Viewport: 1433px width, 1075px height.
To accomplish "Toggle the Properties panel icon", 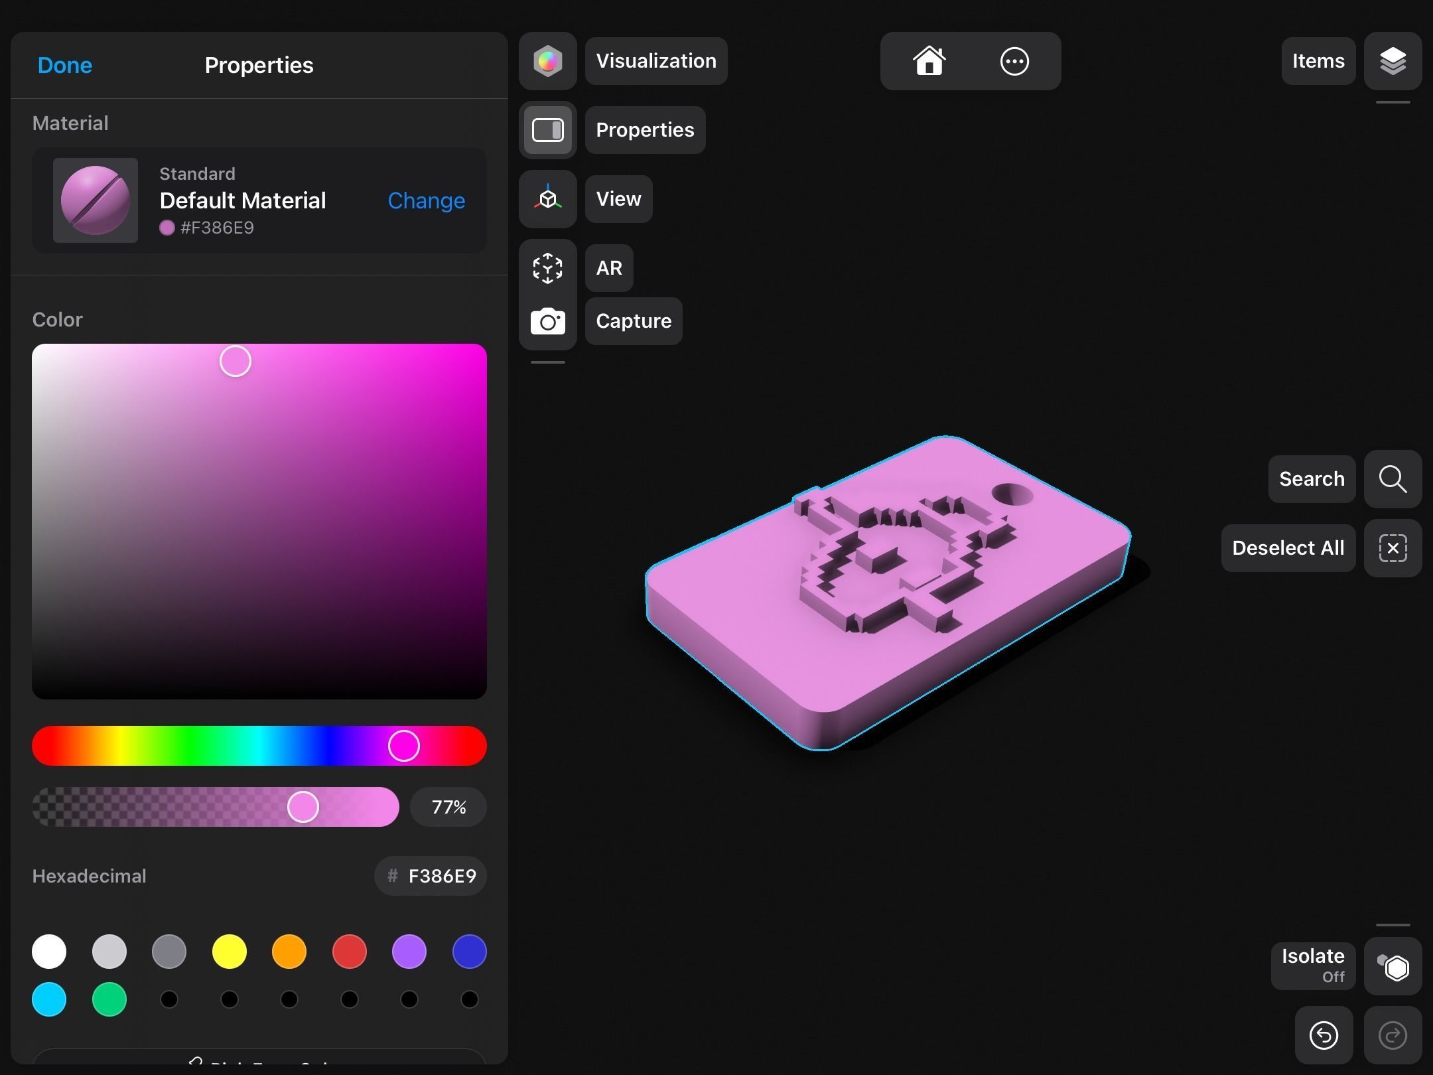I will click(547, 130).
